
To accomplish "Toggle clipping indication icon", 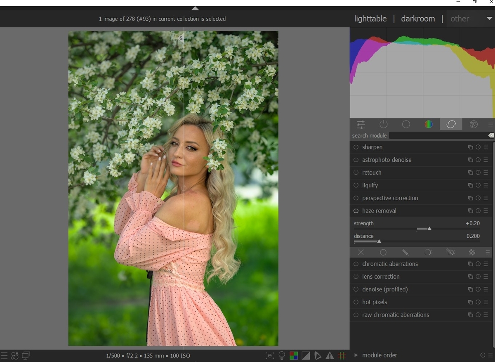I will tap(306, 355).
